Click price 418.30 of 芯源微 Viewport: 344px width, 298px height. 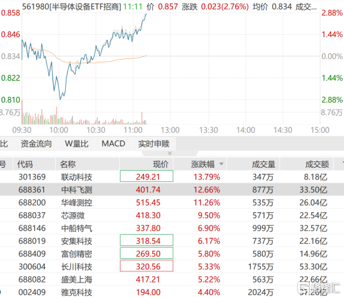point(148,215)
